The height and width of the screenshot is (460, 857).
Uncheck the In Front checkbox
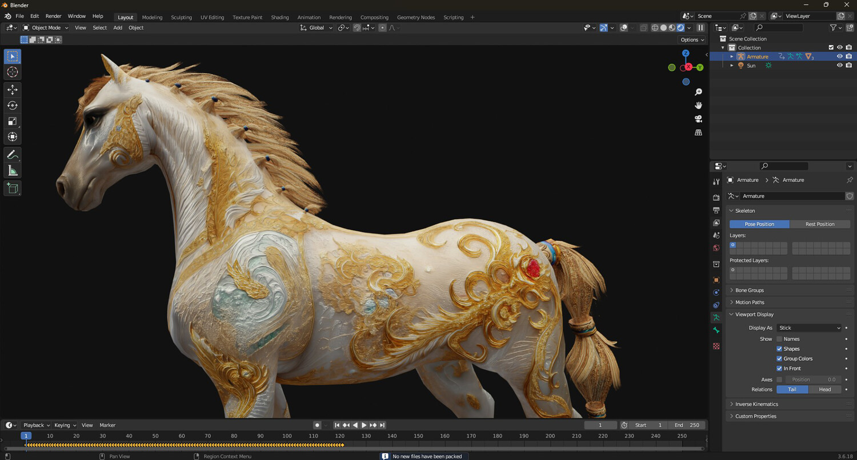point(779,369)
